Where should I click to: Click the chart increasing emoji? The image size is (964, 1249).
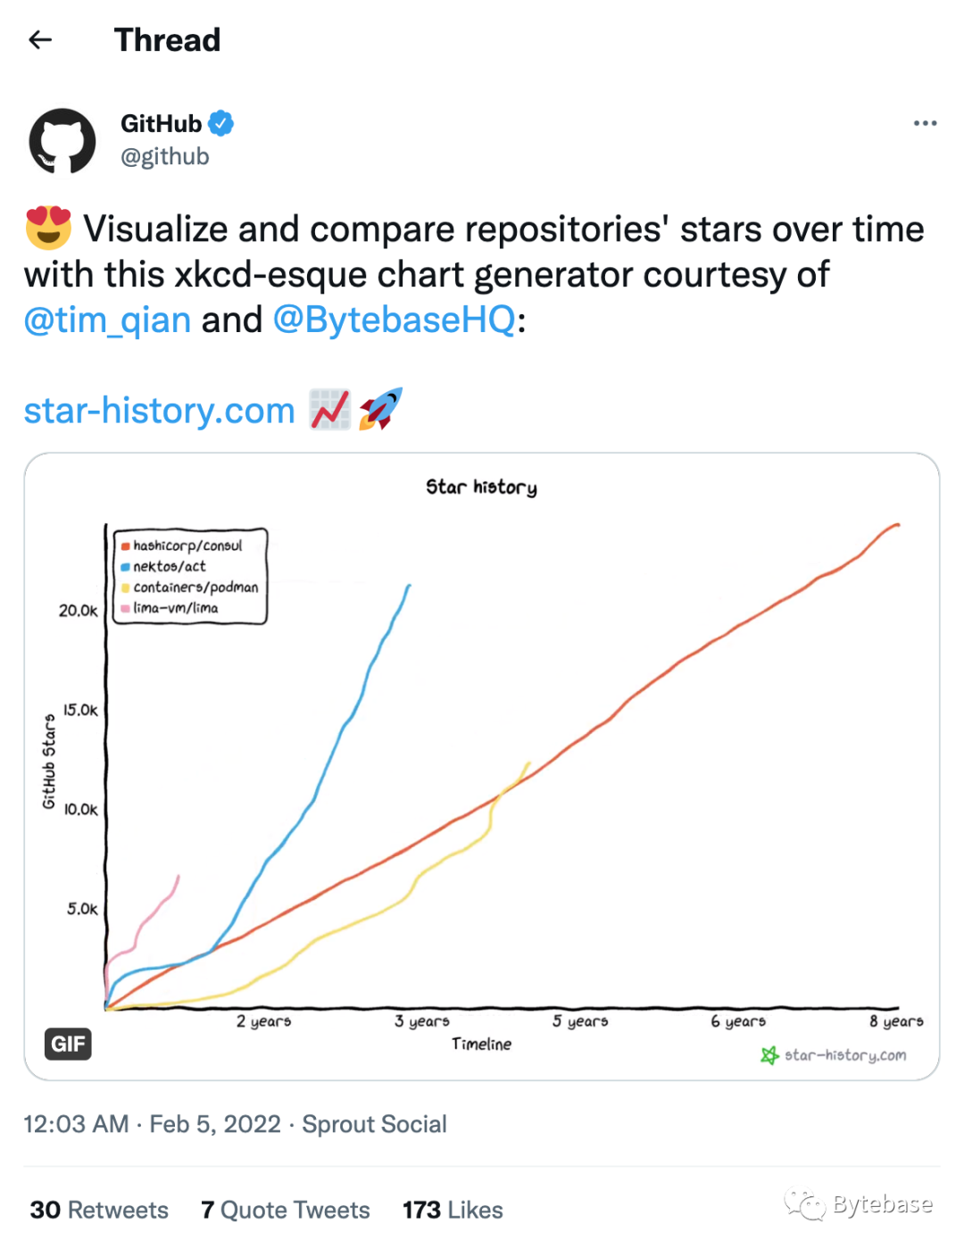click(329, 410)
